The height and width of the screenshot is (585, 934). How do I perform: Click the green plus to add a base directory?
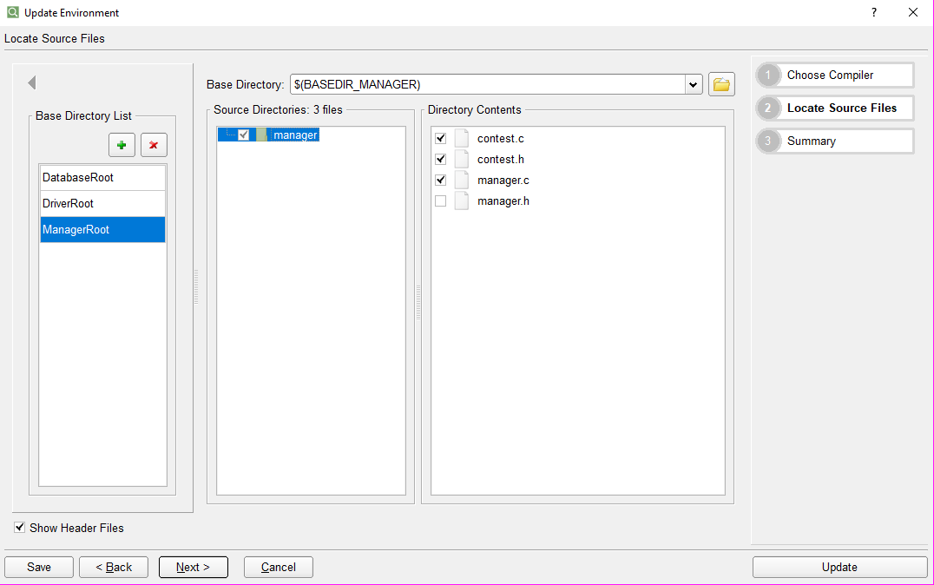[x=122, y=145]
